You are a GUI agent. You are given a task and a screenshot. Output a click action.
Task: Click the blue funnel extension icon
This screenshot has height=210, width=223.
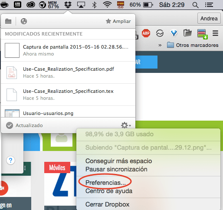coord(174,33)
